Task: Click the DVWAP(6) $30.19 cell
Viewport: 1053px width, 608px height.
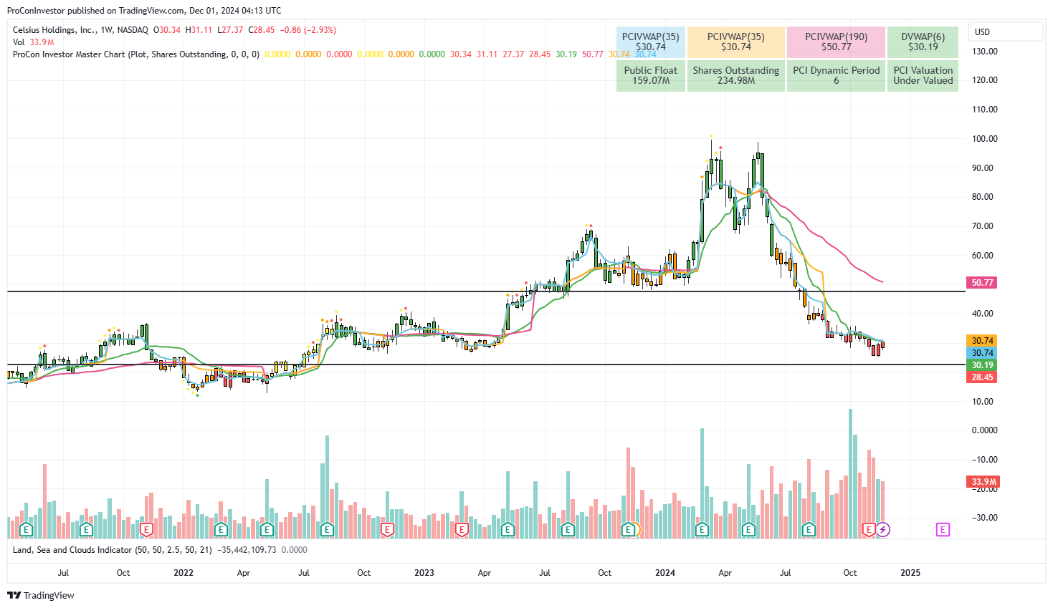Action: pos(923,42)
